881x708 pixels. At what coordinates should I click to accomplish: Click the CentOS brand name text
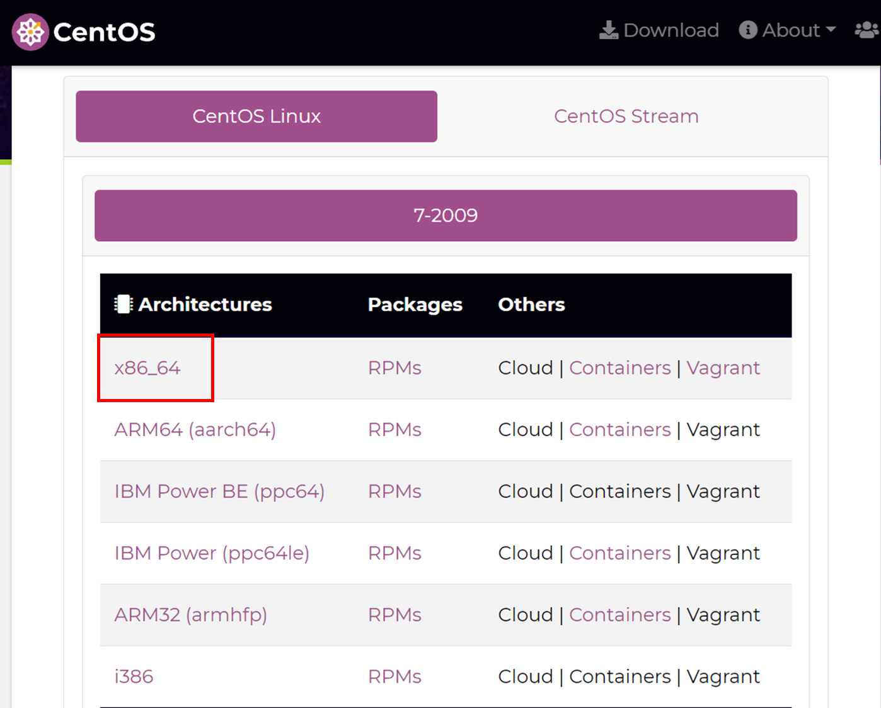pyautogui.click(x=104, y=32)
